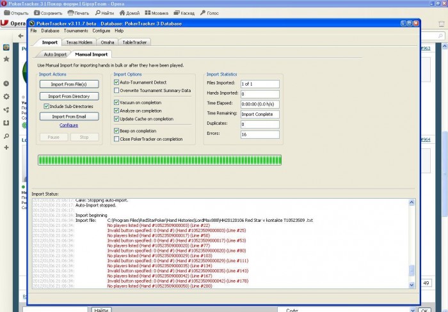Image resolution: width=448 pixels, height=312 pixels.
Task: Click the Duplicates field
Action: coord(260,124)
